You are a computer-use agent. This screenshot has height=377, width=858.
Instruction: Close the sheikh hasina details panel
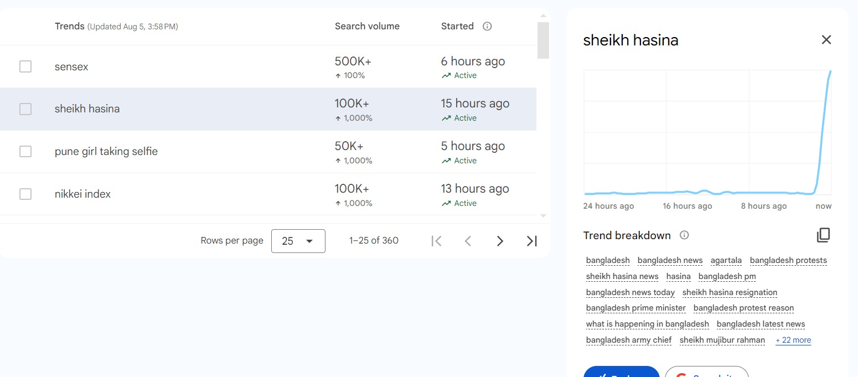point(826,40)
